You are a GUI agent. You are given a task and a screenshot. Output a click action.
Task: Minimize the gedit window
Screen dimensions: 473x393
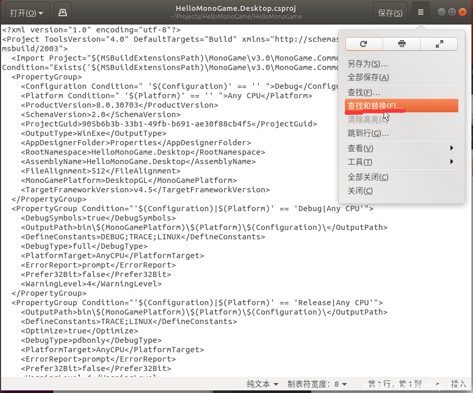(442, 12)
